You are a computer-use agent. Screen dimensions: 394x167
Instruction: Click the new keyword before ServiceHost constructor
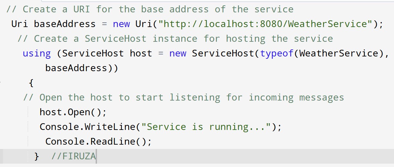tap(178, 53)
